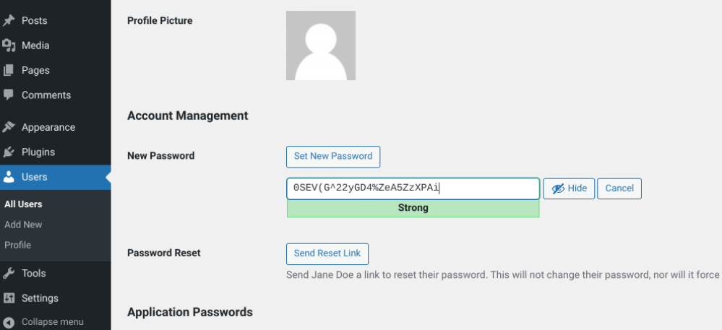The height and width of the screenshot is (330, 722).
Task: Click the Strong password strength bar
Action: click(x=413, y=208)
